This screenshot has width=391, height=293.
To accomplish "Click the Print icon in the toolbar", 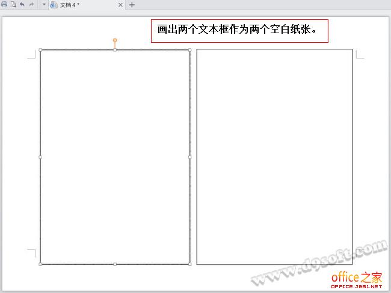I will pyautogui.click(x=4, y=4).
